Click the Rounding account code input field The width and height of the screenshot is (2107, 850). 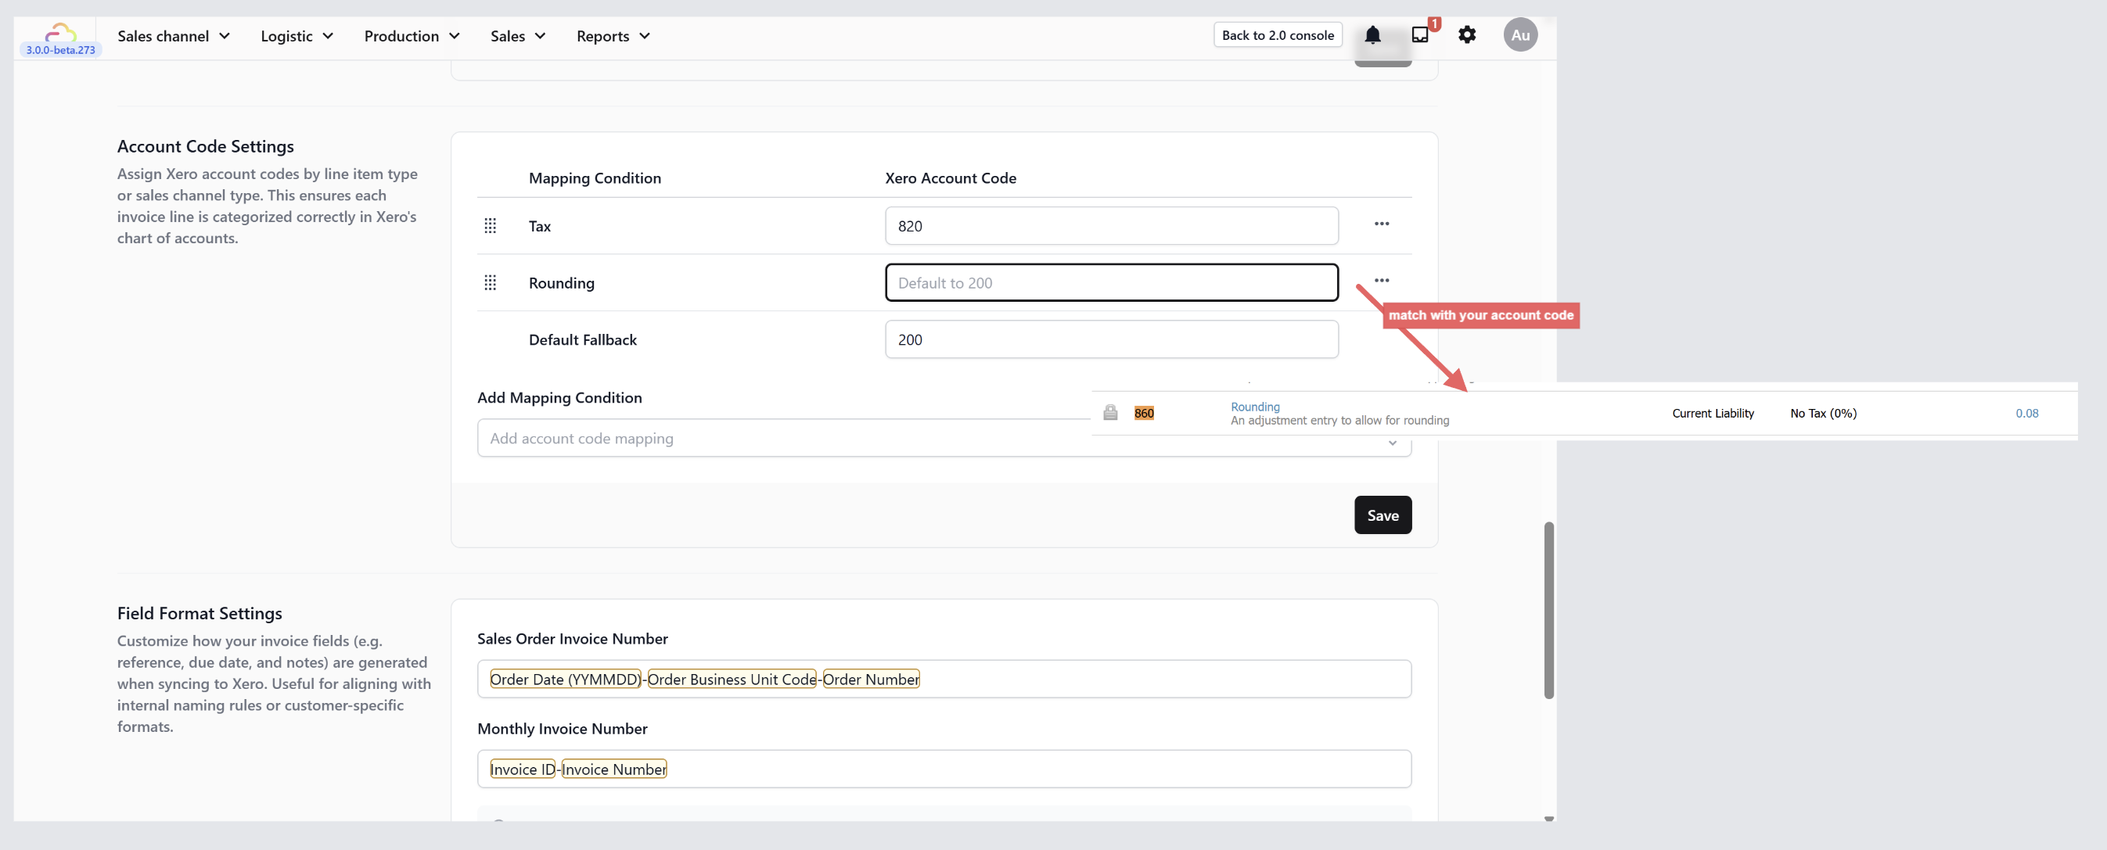(1111, 283)
